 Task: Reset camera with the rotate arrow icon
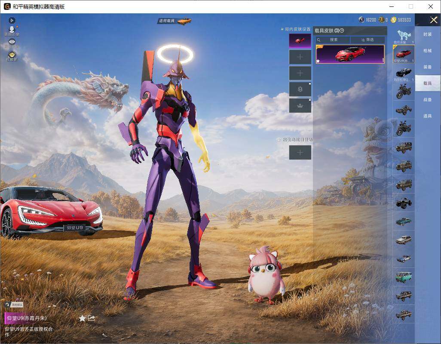(x=7, y=305)
